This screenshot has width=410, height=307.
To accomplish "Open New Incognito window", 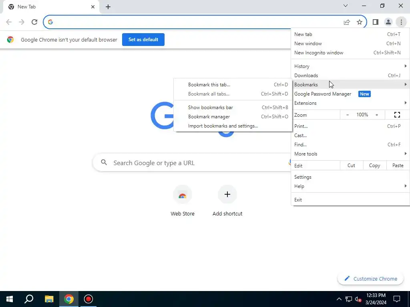I will (x=350, y=53).
